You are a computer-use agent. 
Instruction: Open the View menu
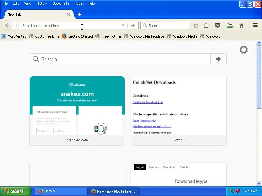click(28, 3)
